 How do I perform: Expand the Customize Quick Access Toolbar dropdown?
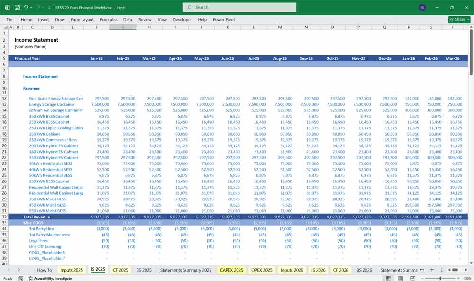coord(49,8)
